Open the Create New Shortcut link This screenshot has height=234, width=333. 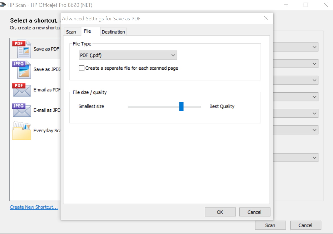(34, 207)
